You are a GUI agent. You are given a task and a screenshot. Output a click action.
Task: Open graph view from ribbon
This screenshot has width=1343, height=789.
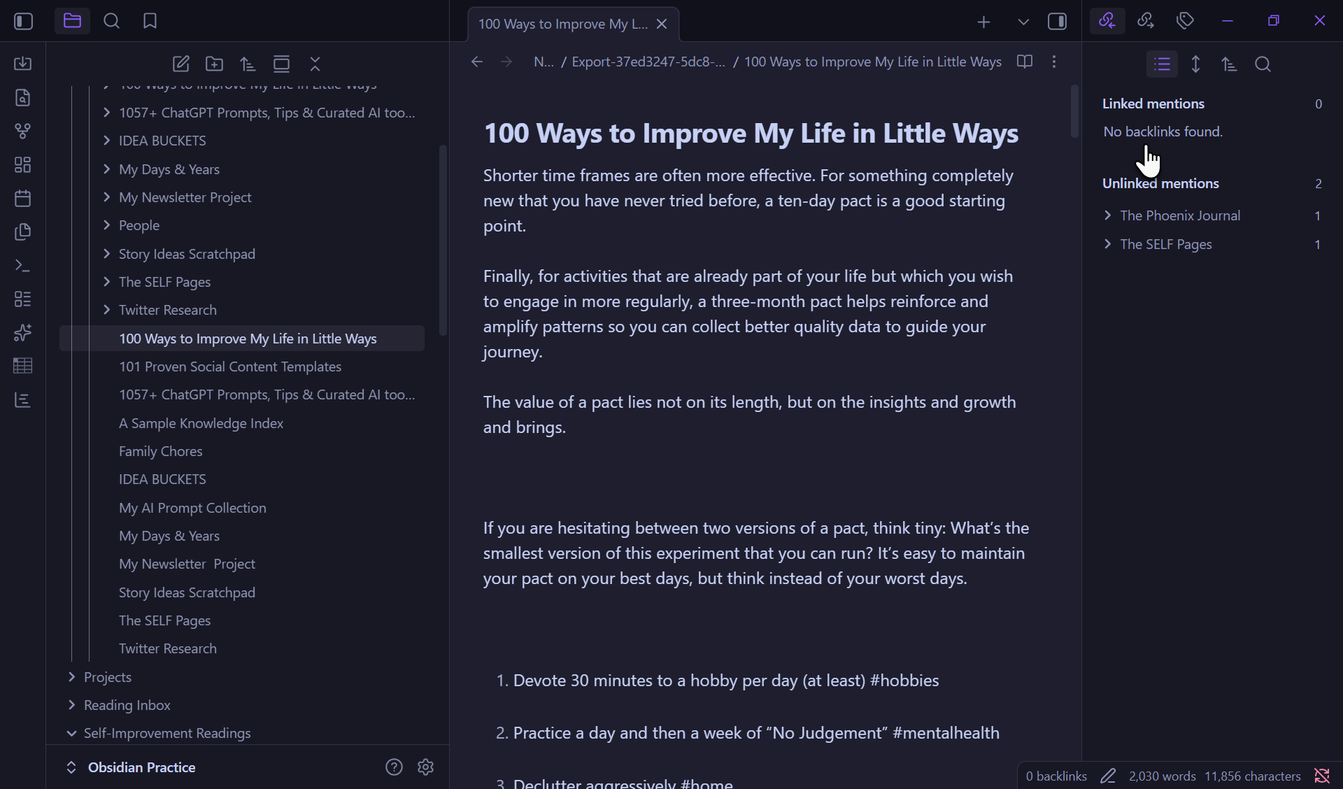22,131
